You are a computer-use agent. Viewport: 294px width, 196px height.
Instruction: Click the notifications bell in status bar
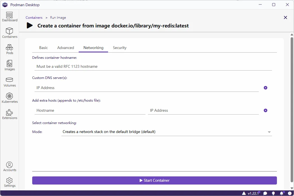(x=282, y=193)
